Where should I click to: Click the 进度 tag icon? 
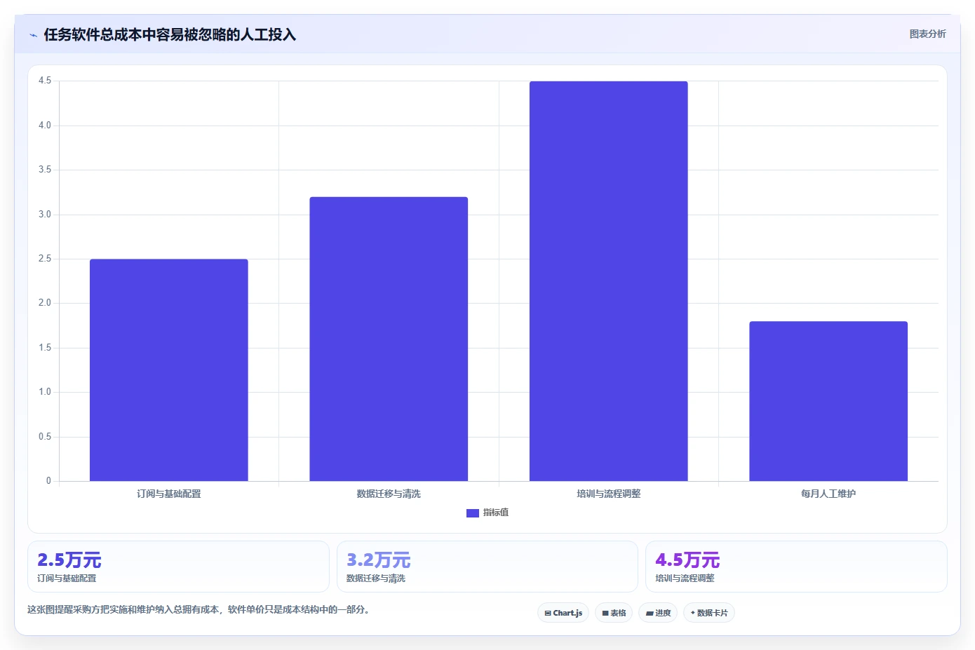(x=650, y=614)
